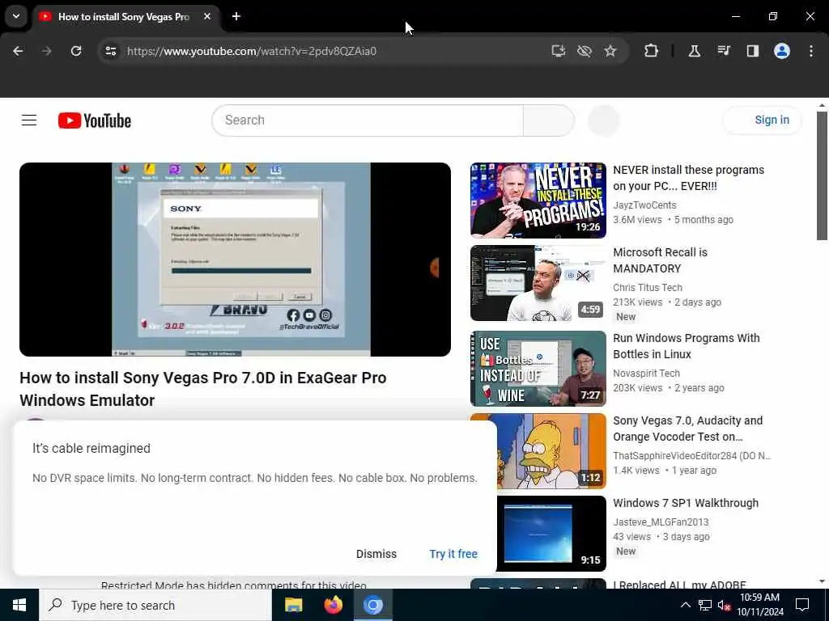The height and width of the screenshot is (621, 829).
Task: Click taskbar Type here to search box
Action: (x=155, y=605)
